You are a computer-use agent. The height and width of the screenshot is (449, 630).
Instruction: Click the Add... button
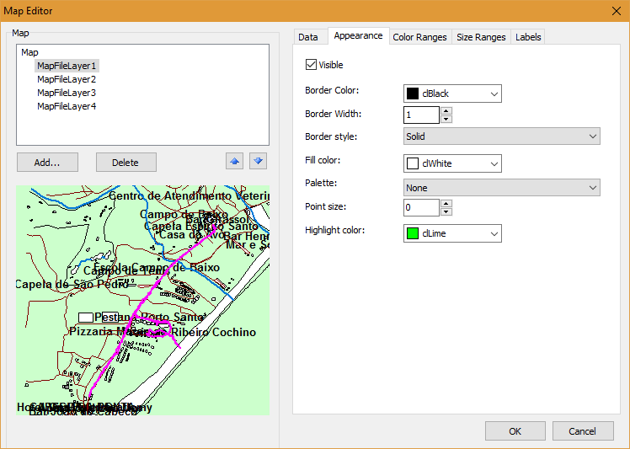click(x=48, y=163)
